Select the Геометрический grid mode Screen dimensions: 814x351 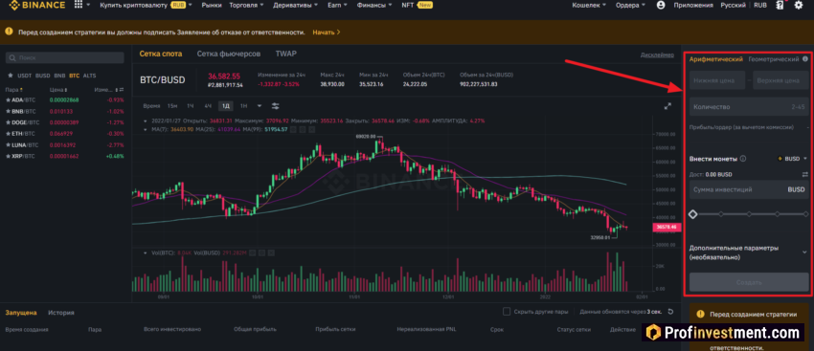tap(774, 59)
